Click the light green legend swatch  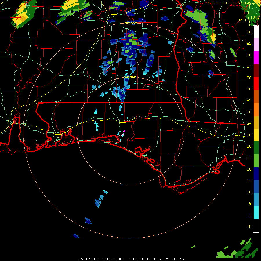(256, 161)
